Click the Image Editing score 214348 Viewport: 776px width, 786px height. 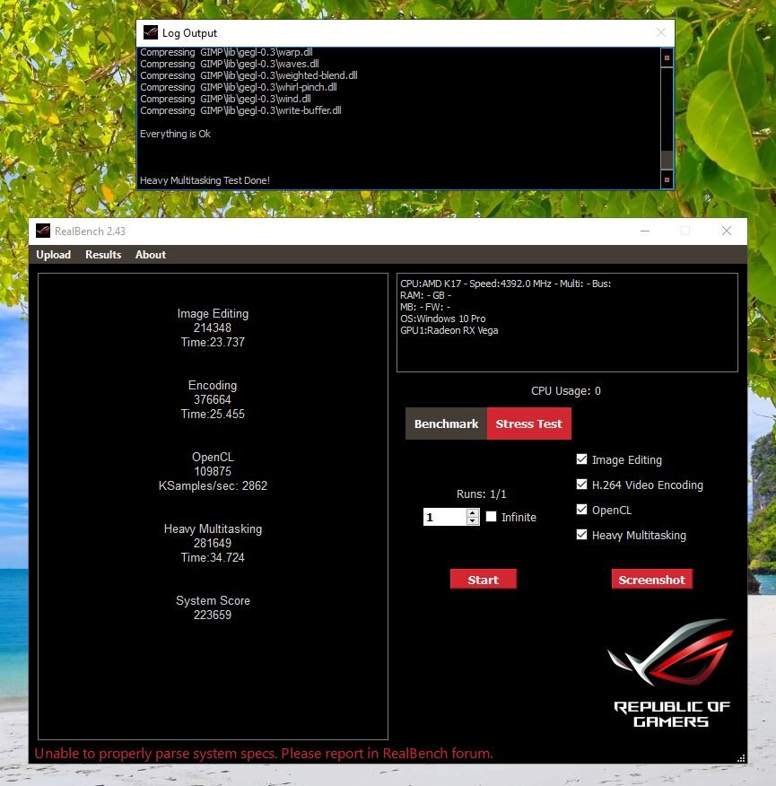click(213, 327)
